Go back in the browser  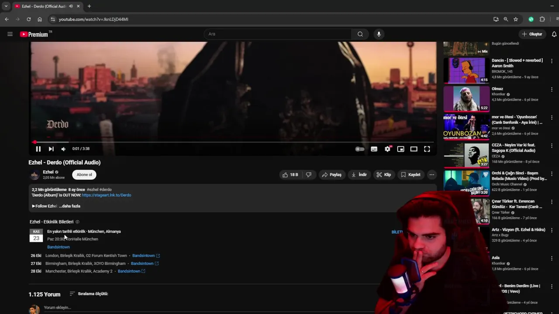(7, 19)
